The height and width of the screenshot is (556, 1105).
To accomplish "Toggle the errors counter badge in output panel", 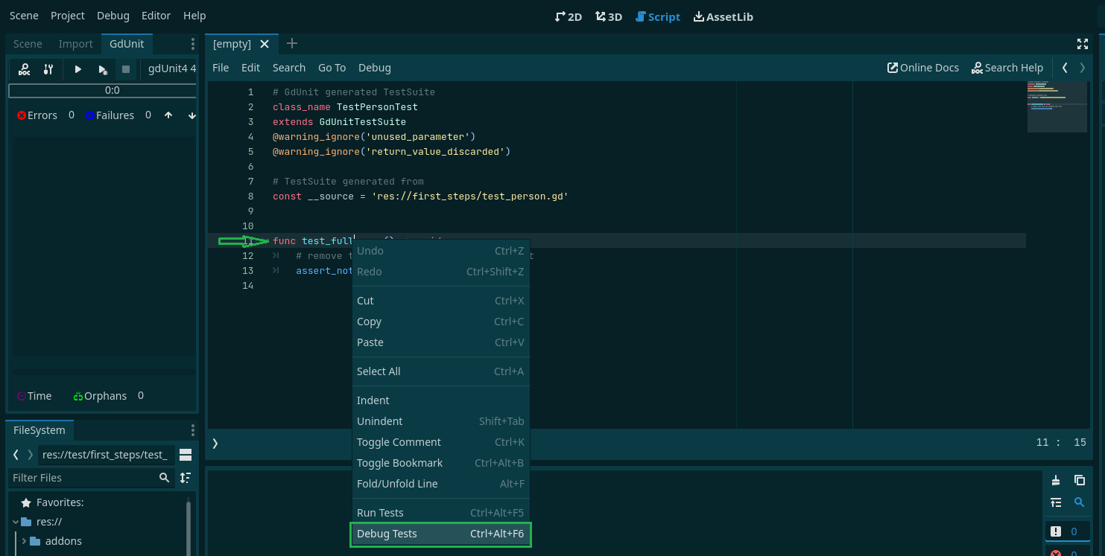I will point(1068,552).
